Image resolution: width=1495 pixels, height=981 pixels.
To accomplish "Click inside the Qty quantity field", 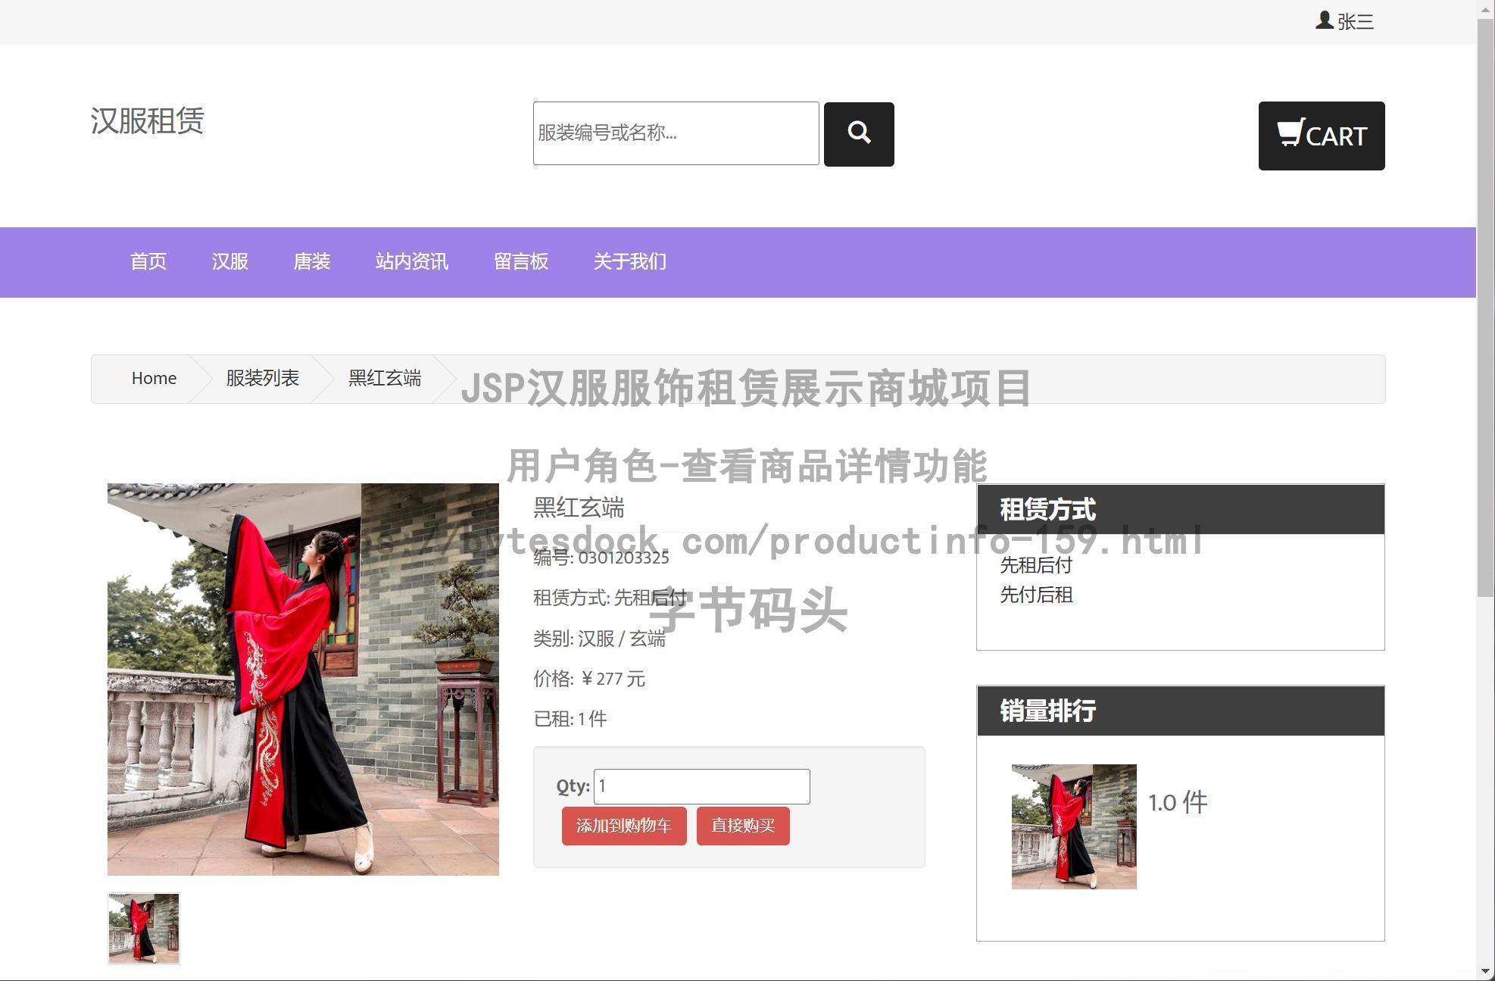I will coord(701,786).
